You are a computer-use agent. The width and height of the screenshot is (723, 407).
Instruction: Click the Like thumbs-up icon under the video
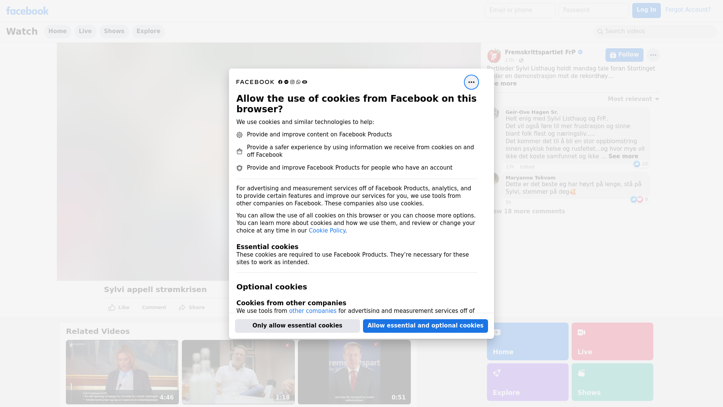pyautogui.click(x=112, y=308)
